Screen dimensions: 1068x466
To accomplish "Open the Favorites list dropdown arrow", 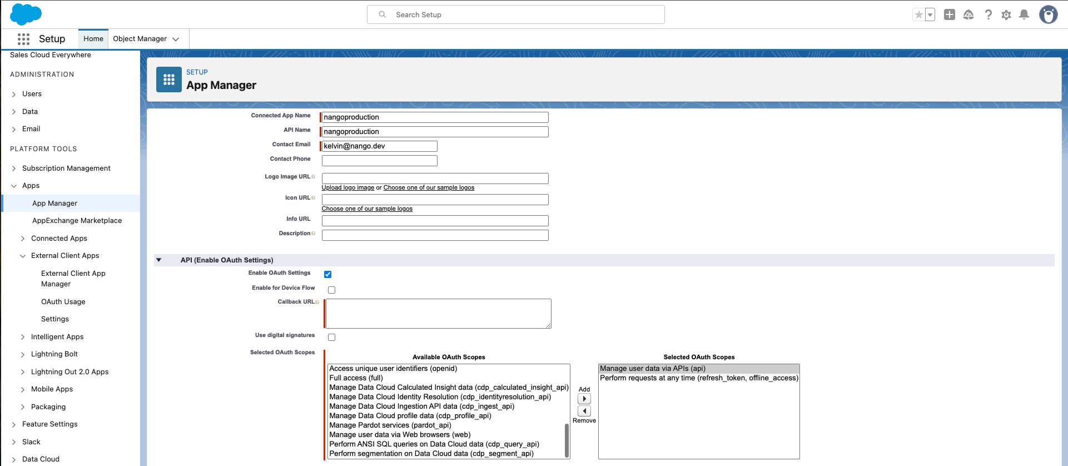I will tap(930, 15).
